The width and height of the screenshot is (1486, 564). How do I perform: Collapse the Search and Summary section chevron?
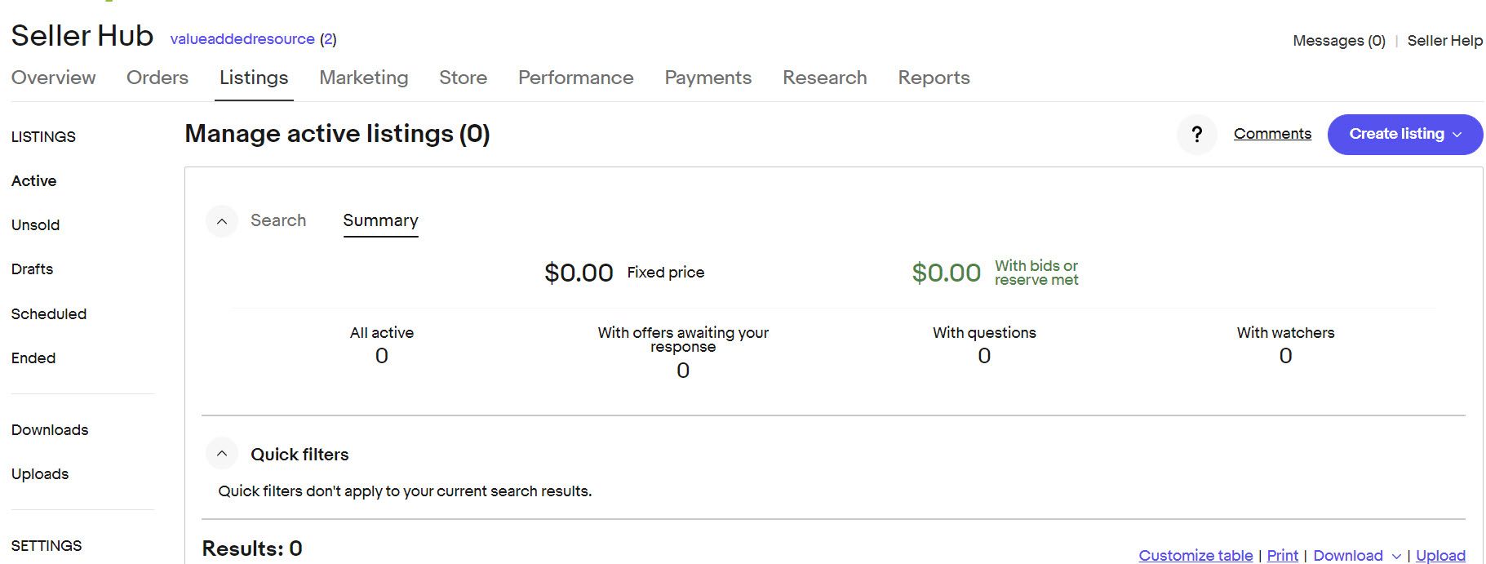coord(221,221)
